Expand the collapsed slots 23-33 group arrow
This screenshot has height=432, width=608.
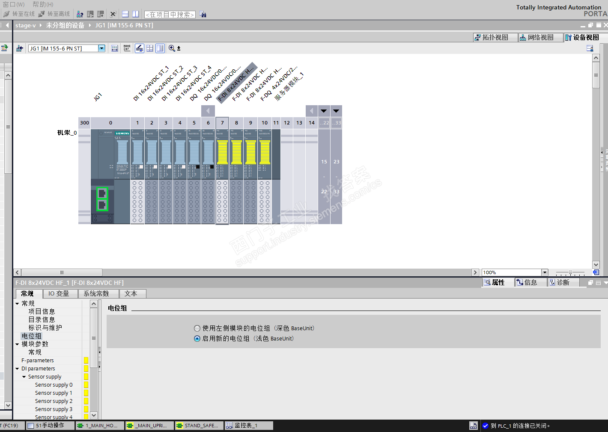tap(336, 111)
